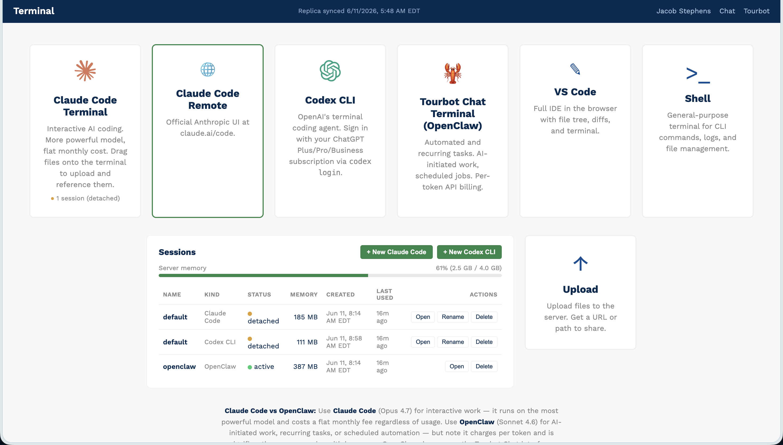
Task: Click the 'OpenClaw' kind cell
Action: 220,366
